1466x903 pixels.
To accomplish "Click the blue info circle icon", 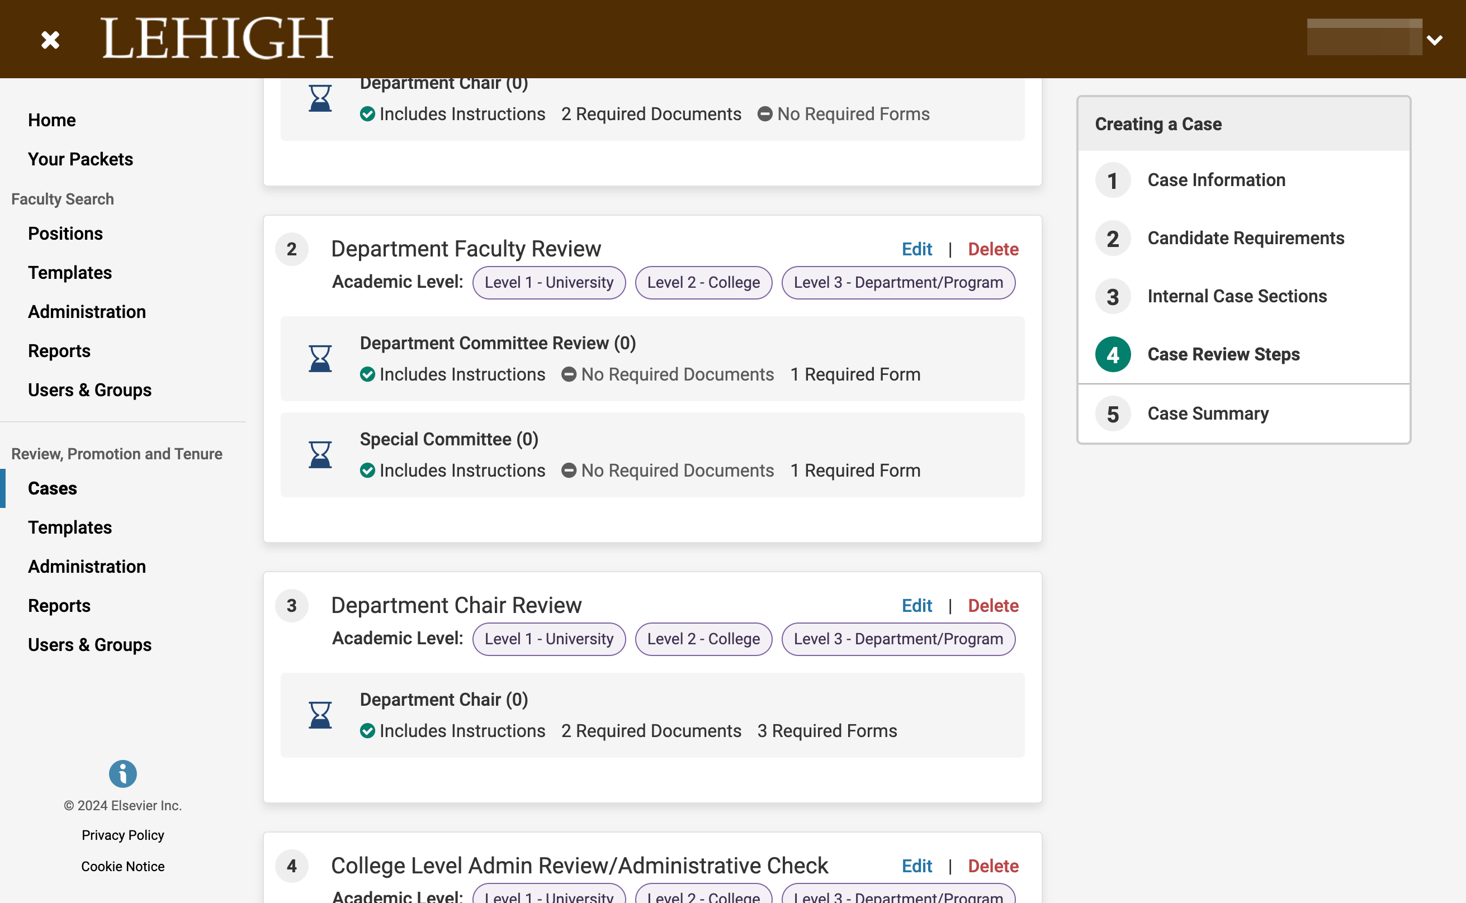I will [x=122, y=774].
